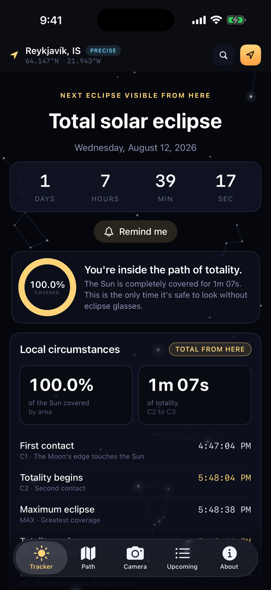Tap the search magnifier icon

[223, 55]
